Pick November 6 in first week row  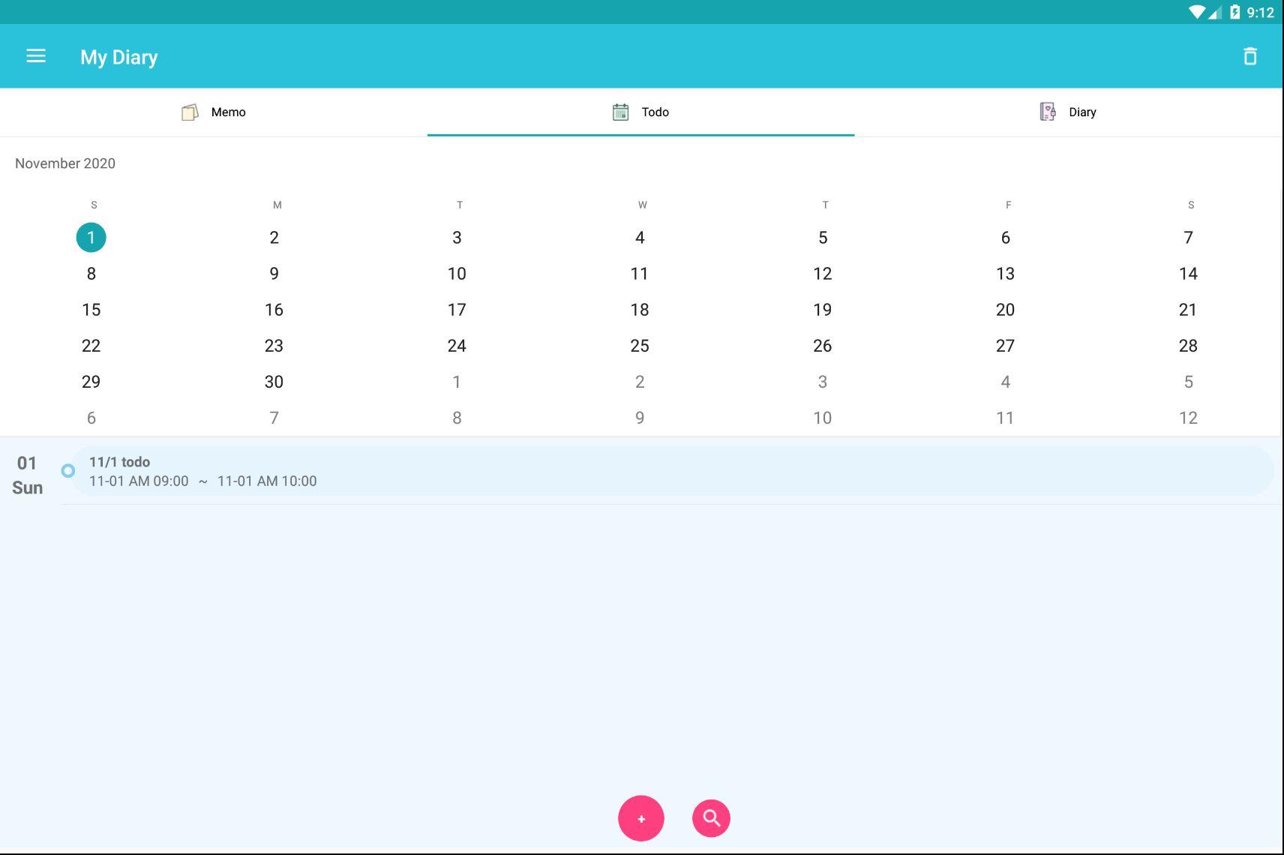1005,238
